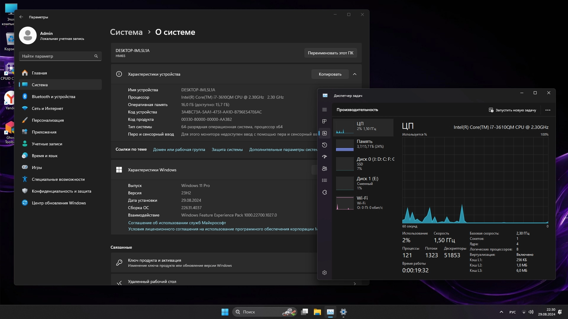568x319 pixels.
Task: Open Users icon in Task Manager sidebar
Action: coord(325,169)
